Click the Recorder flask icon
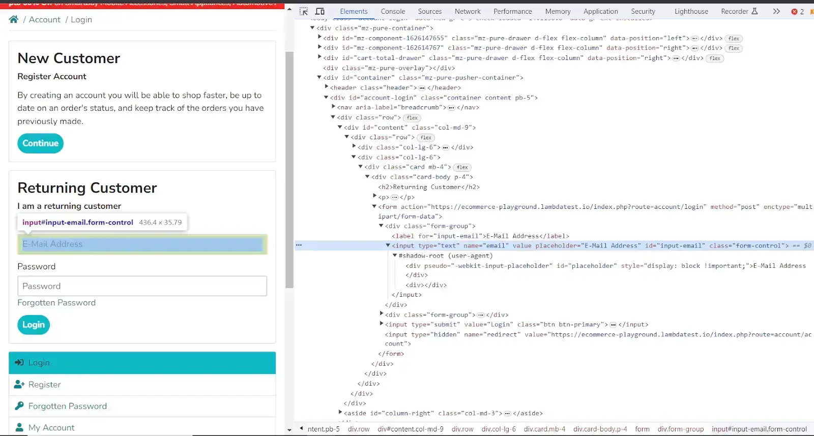The height and width of the screenshot is (436, 814). [754, 11]
